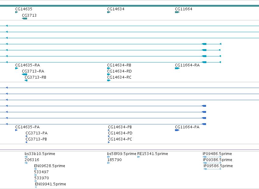Open the 206316 EST label
The image size is (259, 189).
(x=32, y=160)
